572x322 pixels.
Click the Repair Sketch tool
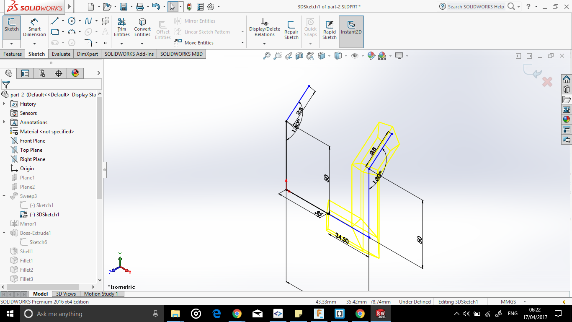click(x=291, y=30)
